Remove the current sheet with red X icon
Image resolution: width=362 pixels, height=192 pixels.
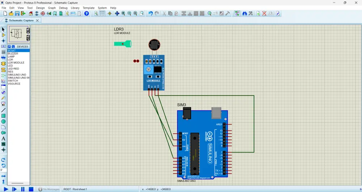264,13
